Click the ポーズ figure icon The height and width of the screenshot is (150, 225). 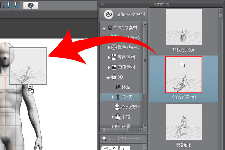[x=118, y=97]
